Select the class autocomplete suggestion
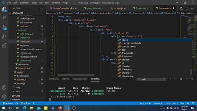 (x=155, y=40)
